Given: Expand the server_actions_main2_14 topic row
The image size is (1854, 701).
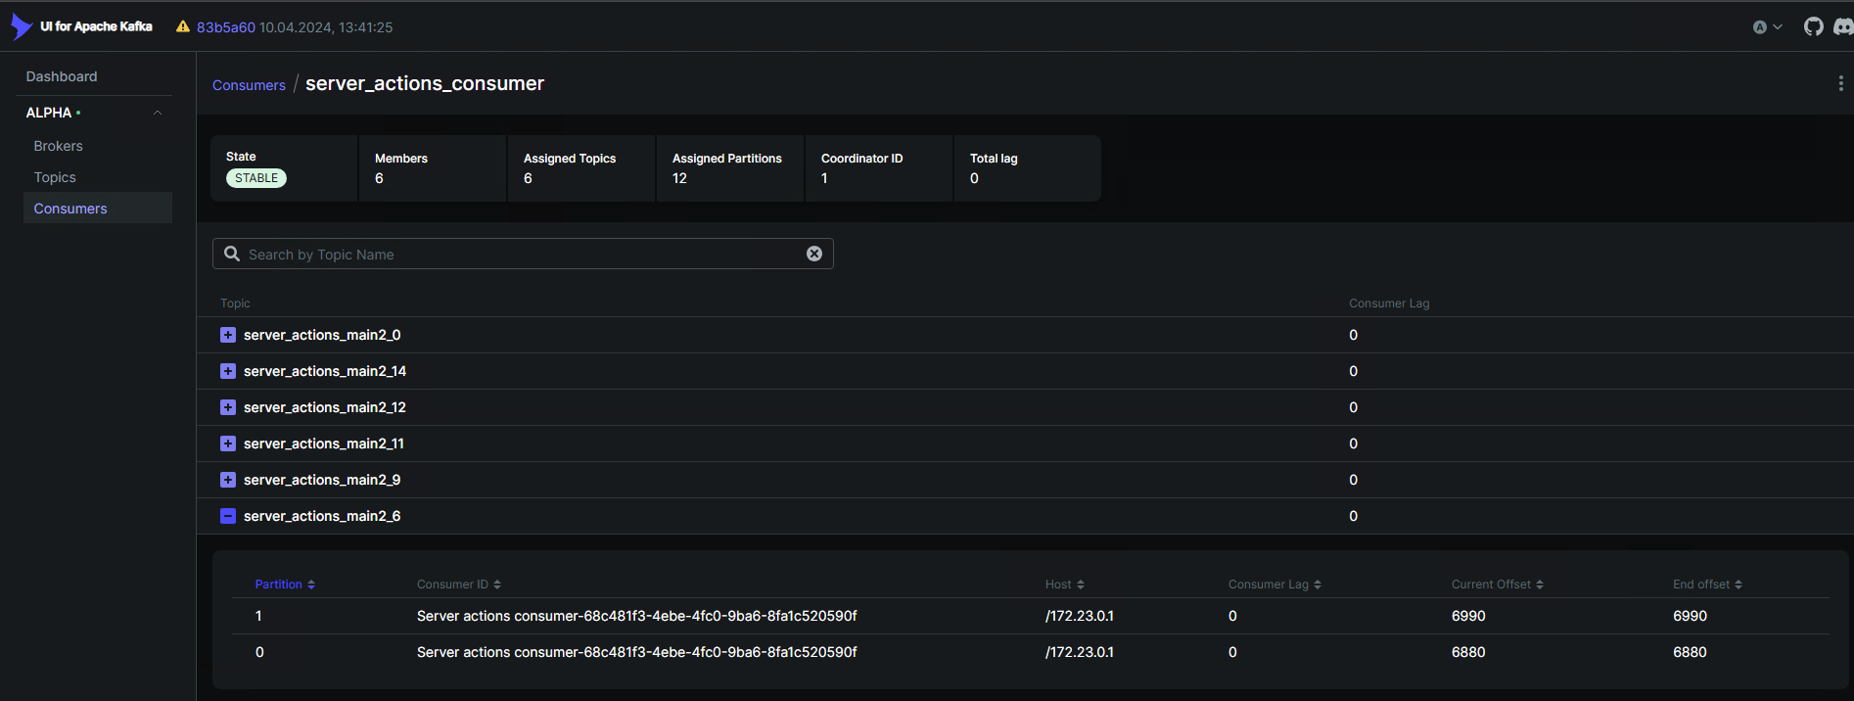Looking at the screenshot, I should 228,371.
